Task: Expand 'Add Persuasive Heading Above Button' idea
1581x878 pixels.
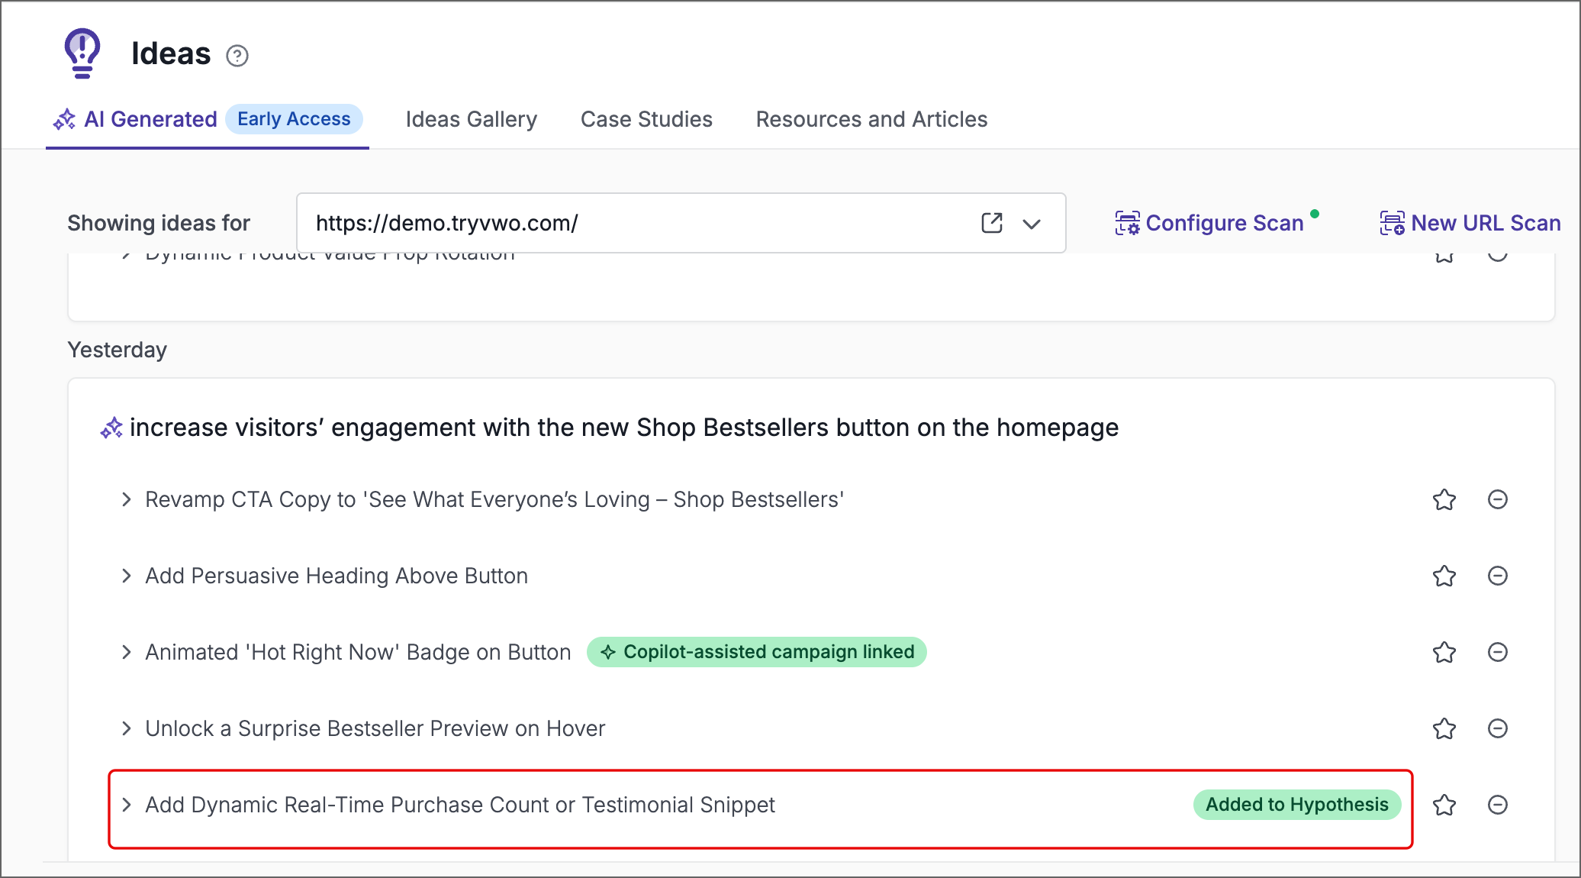Action: pos(127,576)
